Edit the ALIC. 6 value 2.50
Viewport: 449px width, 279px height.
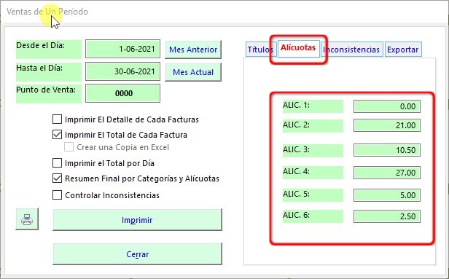point(387,216)
